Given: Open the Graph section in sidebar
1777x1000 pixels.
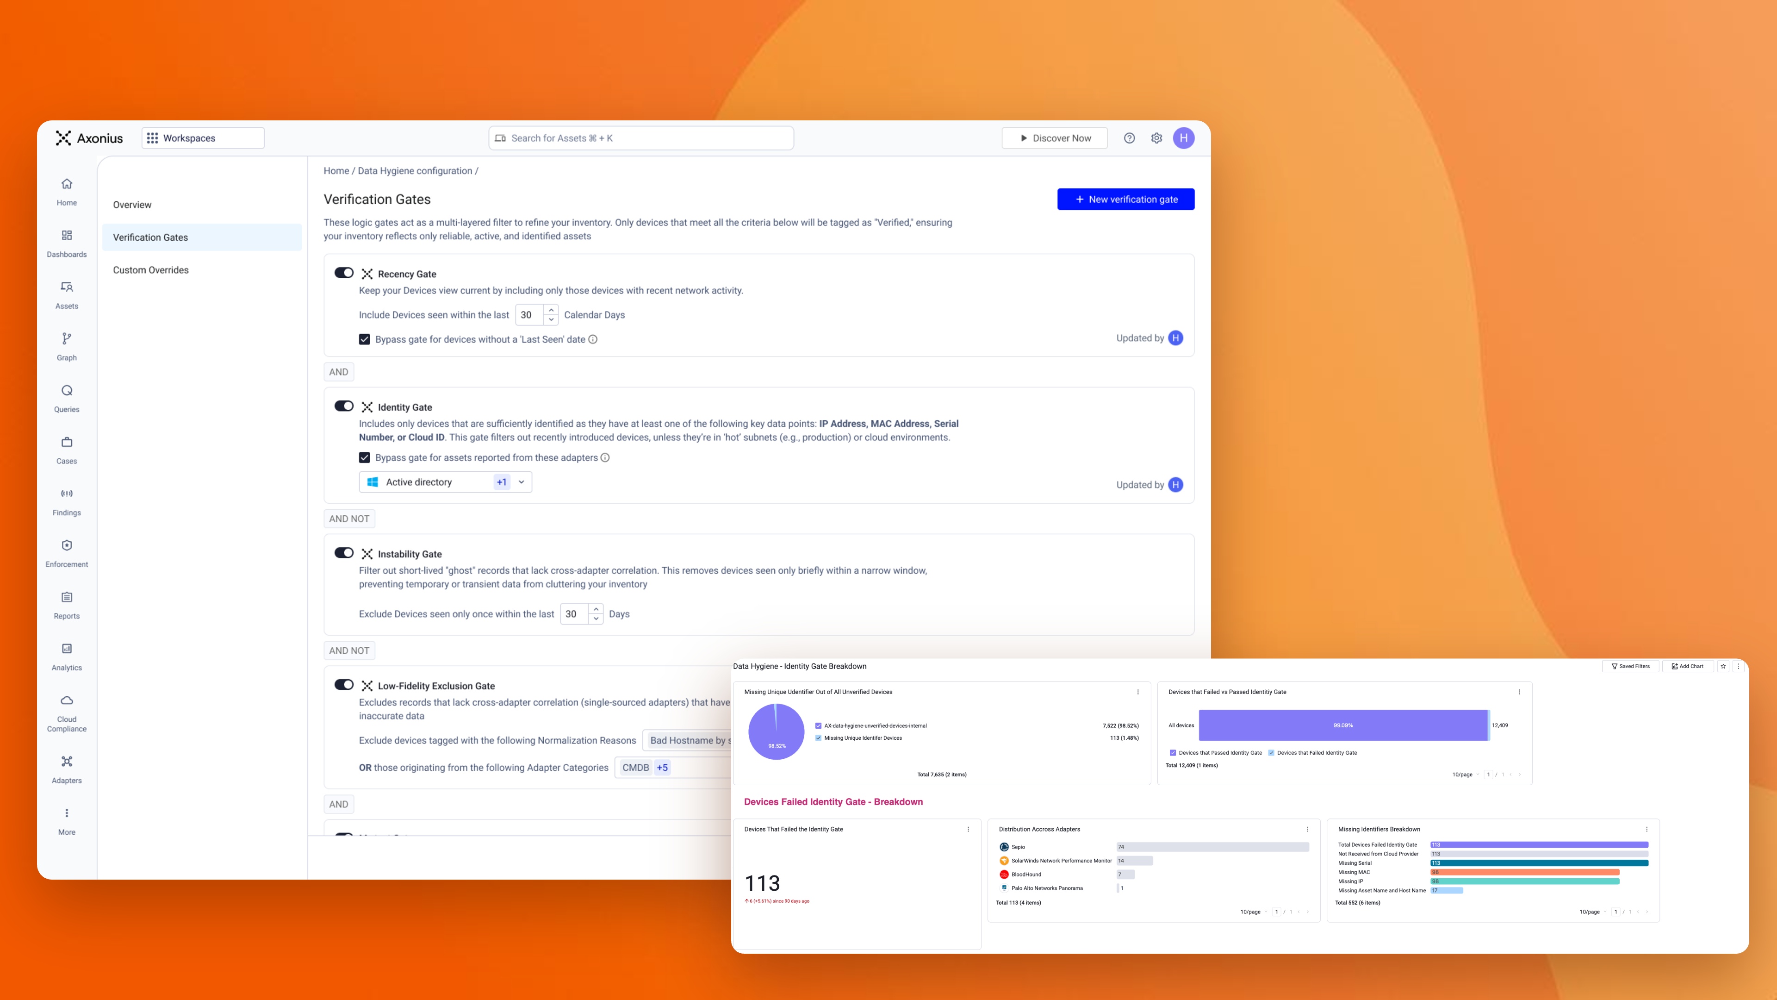Looking at the screenshot, I should [66, 338].
